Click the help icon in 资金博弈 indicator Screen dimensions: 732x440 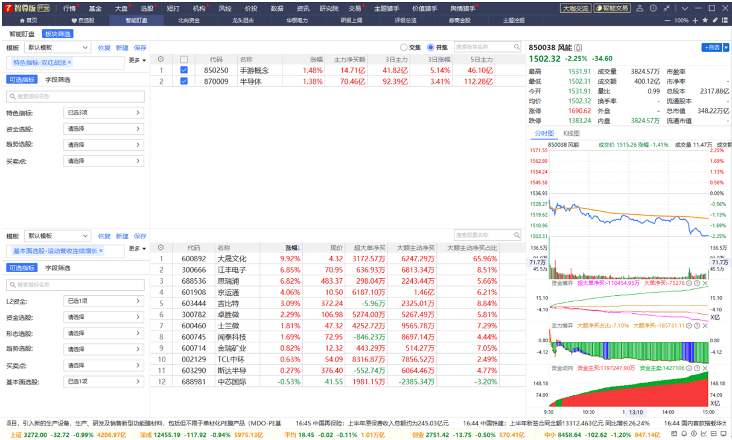coord(697,283)
